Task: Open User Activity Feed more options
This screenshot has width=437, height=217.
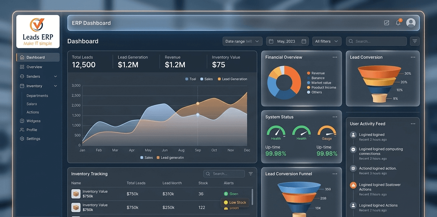Action: pyautogui.click(x=413, y=124)
